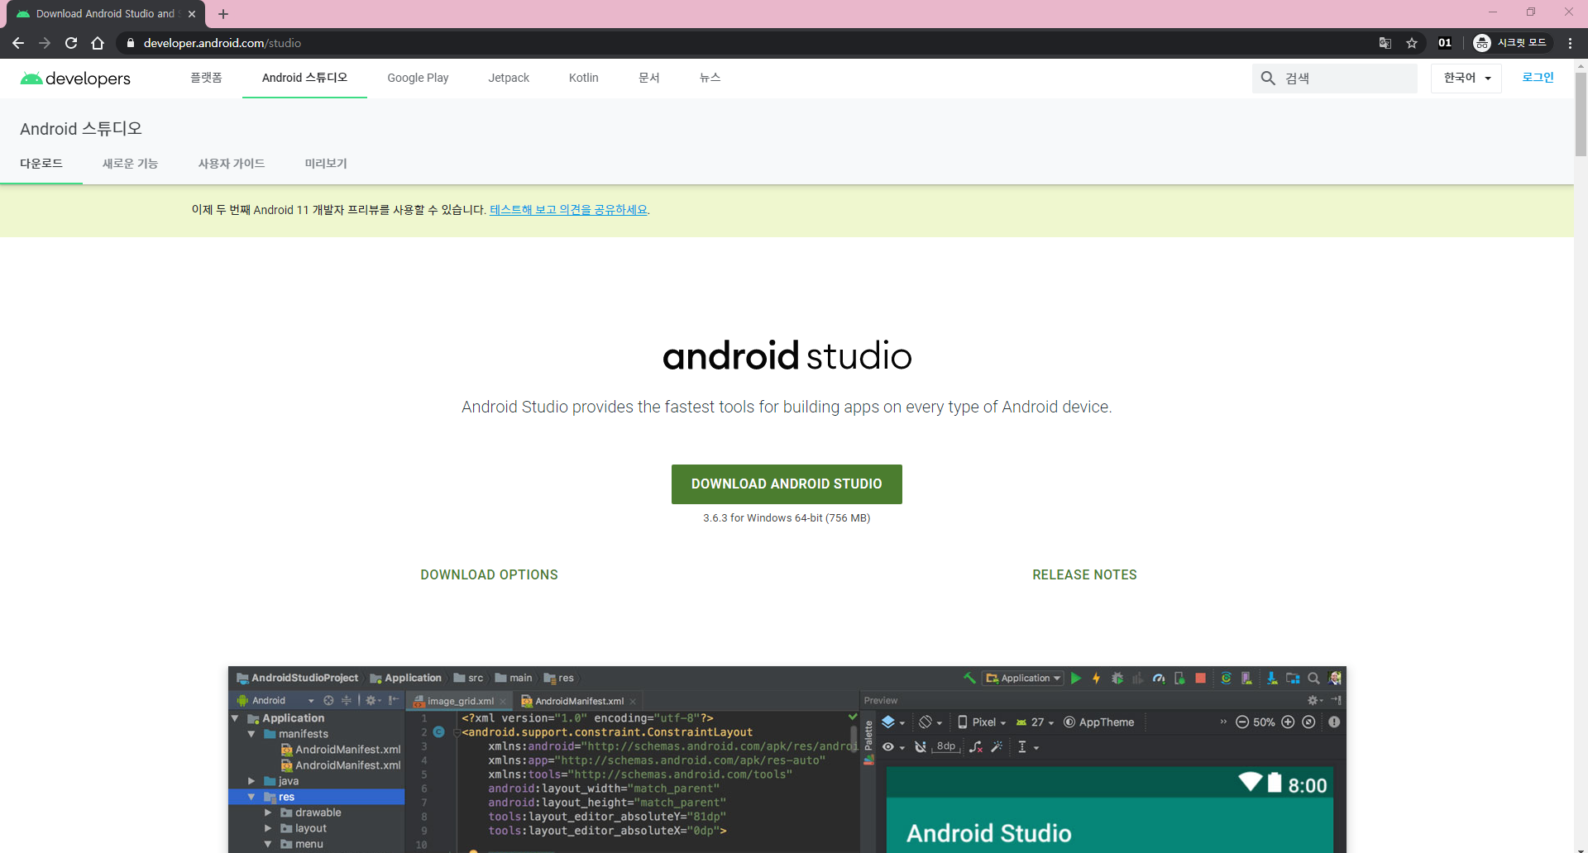Screen dimensions: 1588x853
Task: Open a new browser tab
Action: click(x=223, y=14)
